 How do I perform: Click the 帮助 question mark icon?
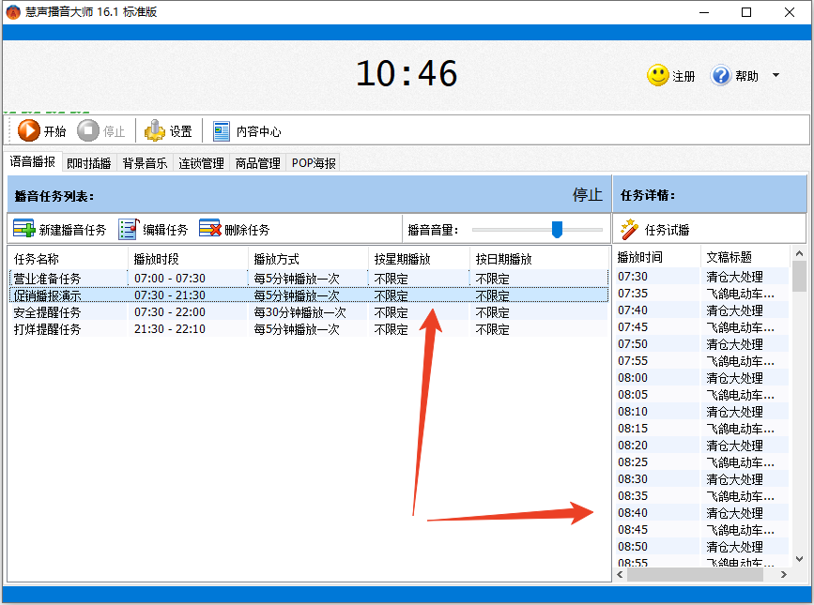720,75
